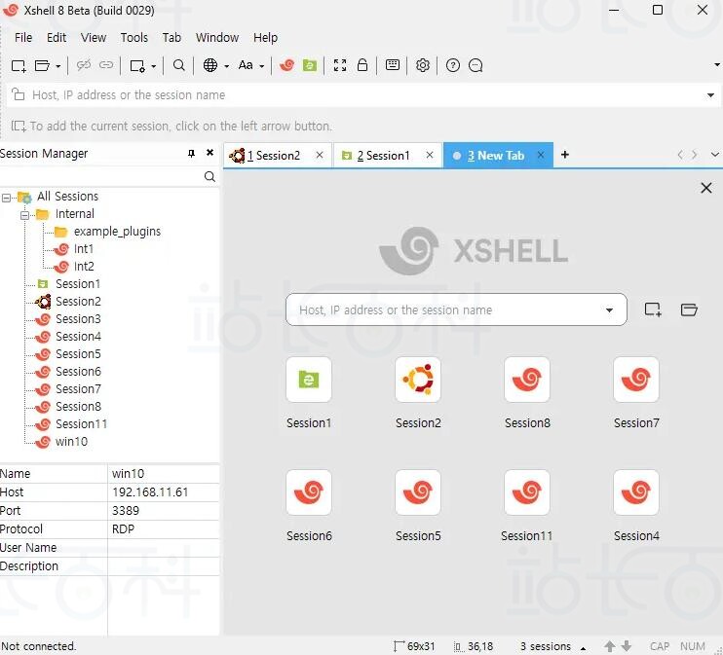Select Session3 in the session tree
Screen dimensions: 723x655
pos(78,319)
